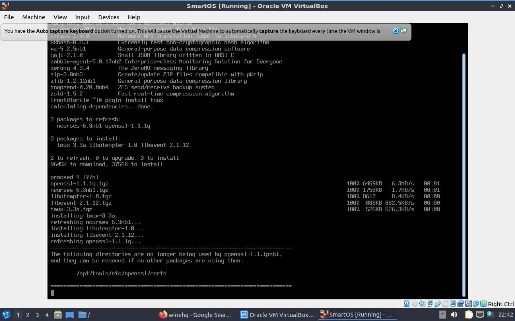This screenshot has height=321, width=515.
Task: Click the hard disk activity indicator
Action: click(x=406, y=304)
